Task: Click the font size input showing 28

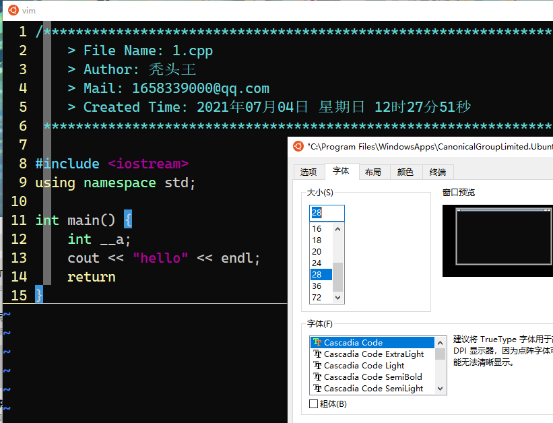Action: tap(327, 213)
